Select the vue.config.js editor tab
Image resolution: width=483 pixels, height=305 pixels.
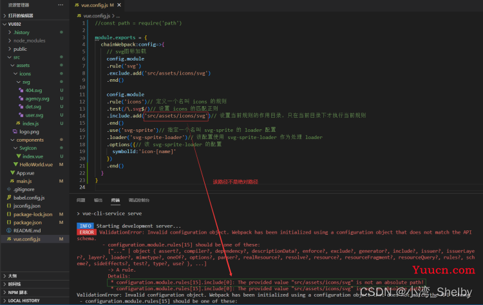97,5
